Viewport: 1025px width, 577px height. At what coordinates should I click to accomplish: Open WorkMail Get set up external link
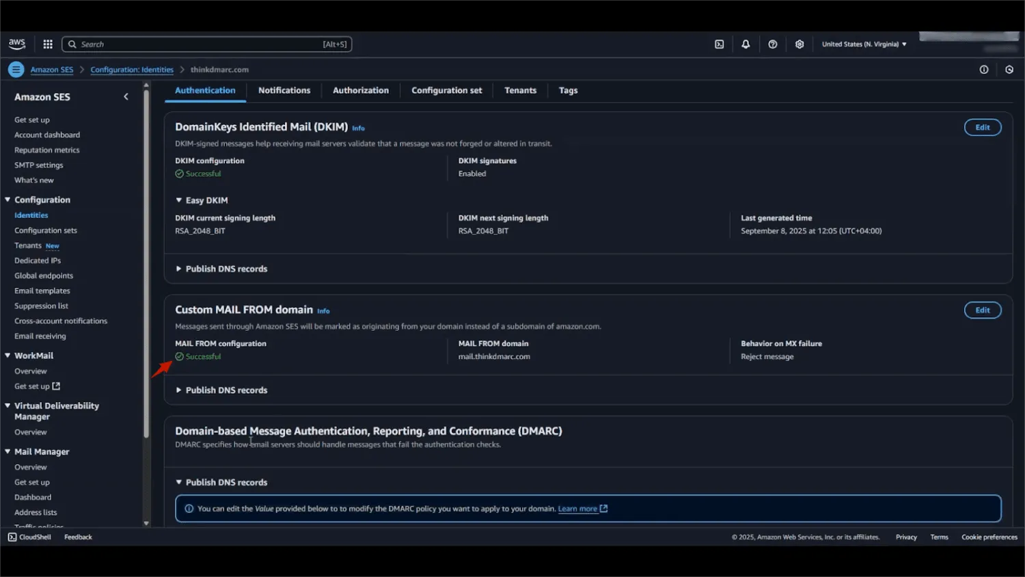38,386
